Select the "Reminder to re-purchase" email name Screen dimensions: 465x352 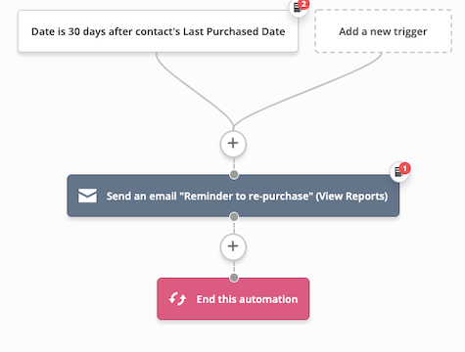[x=247, y=197]
